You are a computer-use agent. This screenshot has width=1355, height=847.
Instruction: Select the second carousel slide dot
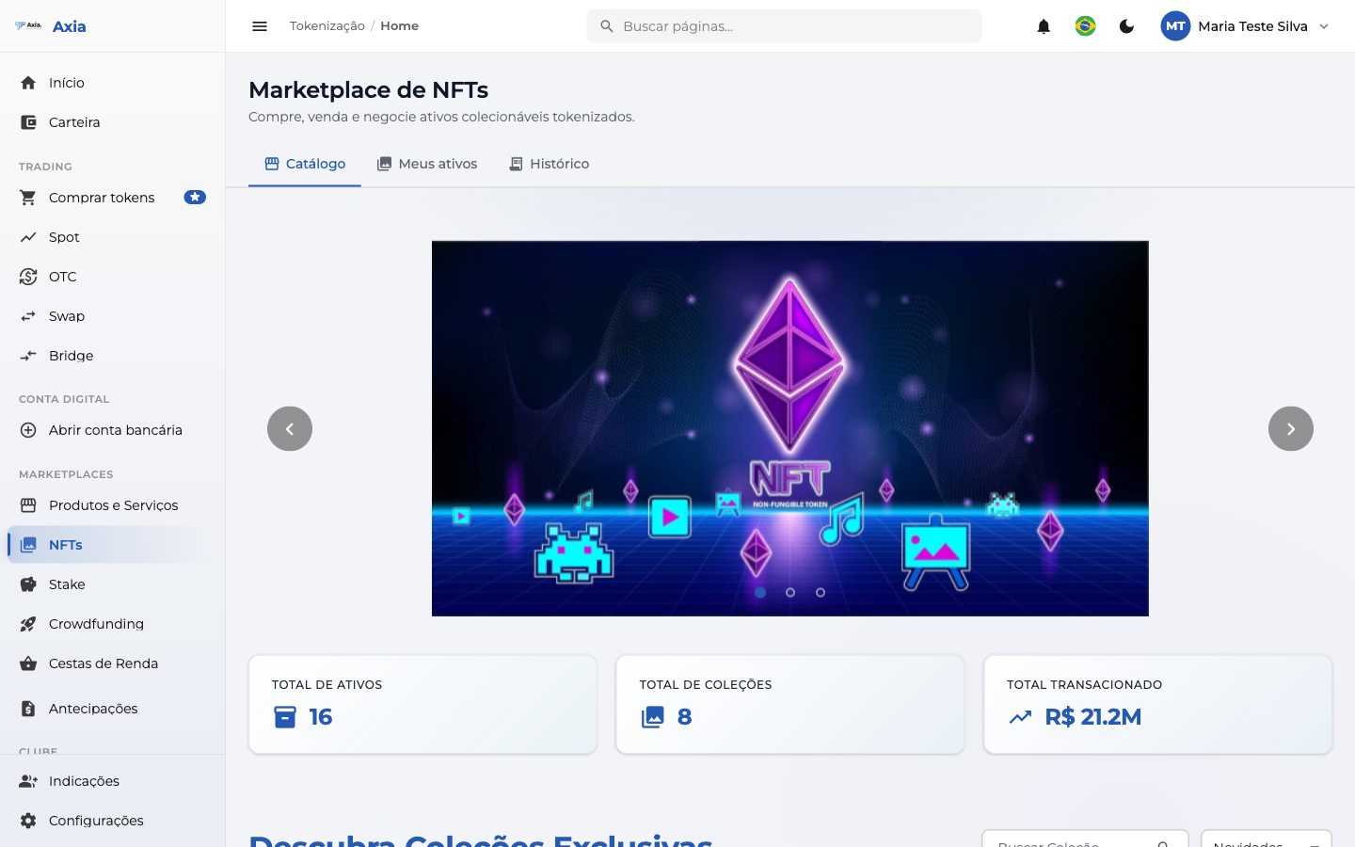pos(790,592)
